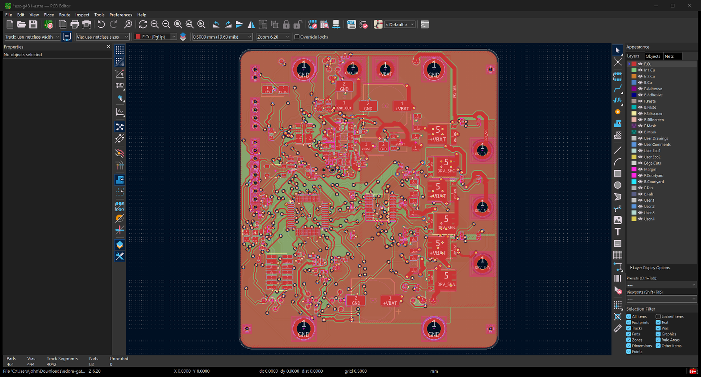
Task: Expand Layer Display Options
Action: pyautogui.click(x=650, y=268)
